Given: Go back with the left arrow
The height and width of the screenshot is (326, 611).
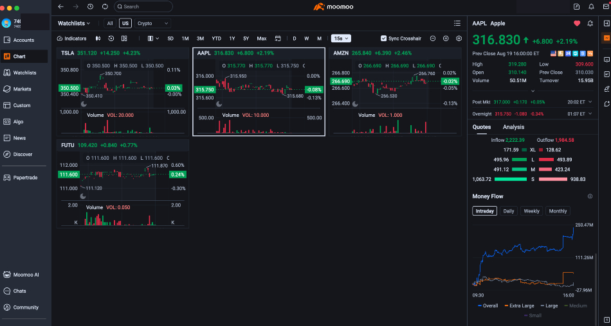Looking at the screenshot, I should 60,6.
